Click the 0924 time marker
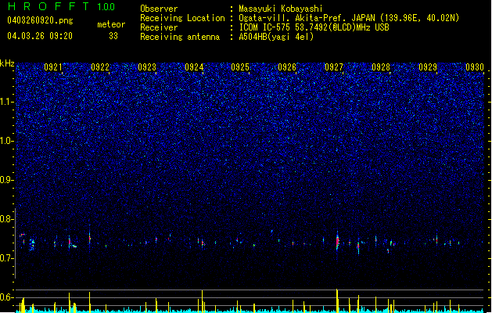 pyautogui.click(x=194, y=67)
